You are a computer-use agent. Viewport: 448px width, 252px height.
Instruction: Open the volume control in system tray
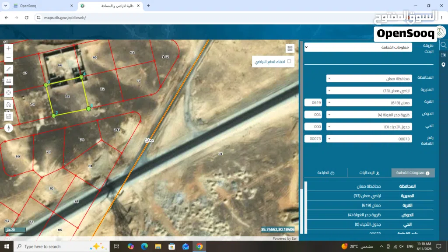coord(402,246)
